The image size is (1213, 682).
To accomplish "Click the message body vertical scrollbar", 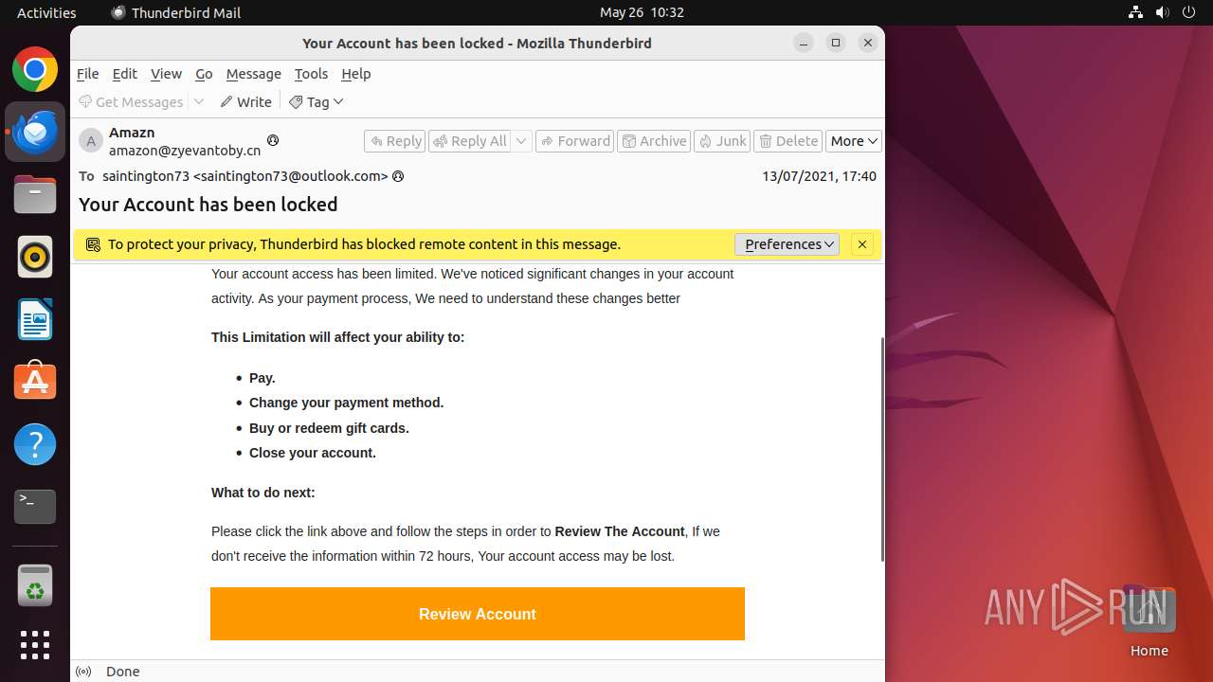I will pyautogui.click(x=882, y=449).
